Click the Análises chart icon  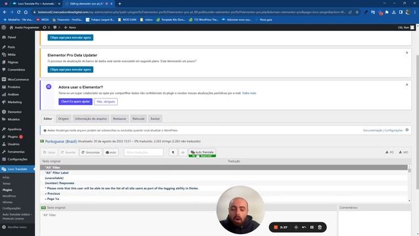(4, 94)
